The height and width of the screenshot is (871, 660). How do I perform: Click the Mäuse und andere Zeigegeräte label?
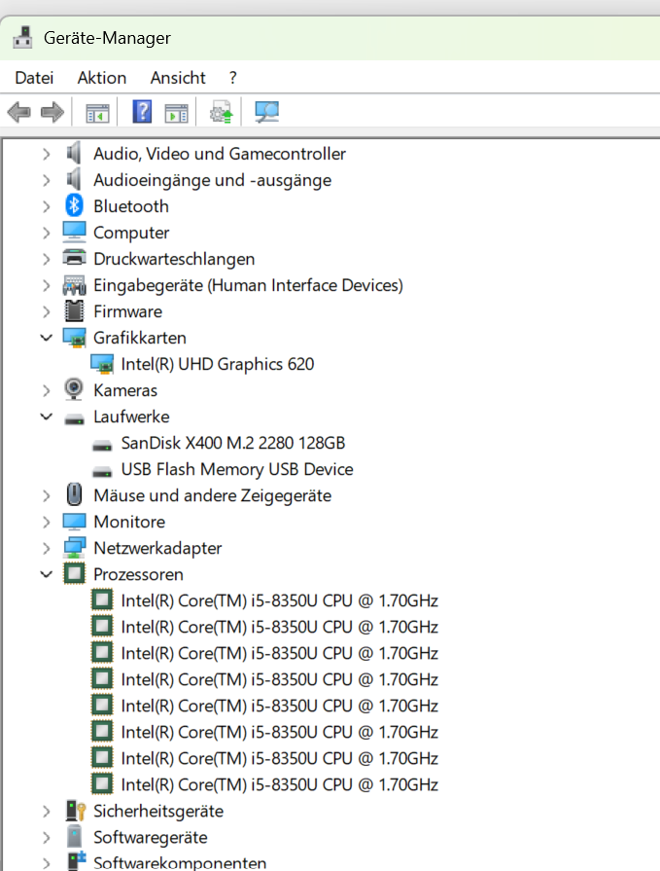[x=213, y=495]
